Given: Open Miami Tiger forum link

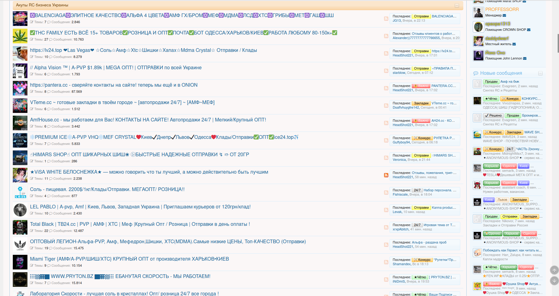Looking at the screenshot, I should click(x=130, y=259).
